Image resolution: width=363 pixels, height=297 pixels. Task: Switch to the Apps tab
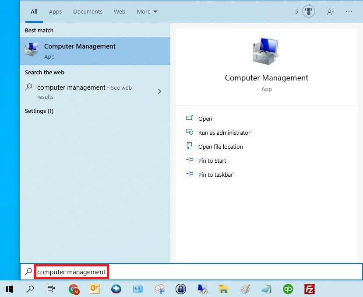[x=55, y=11]
